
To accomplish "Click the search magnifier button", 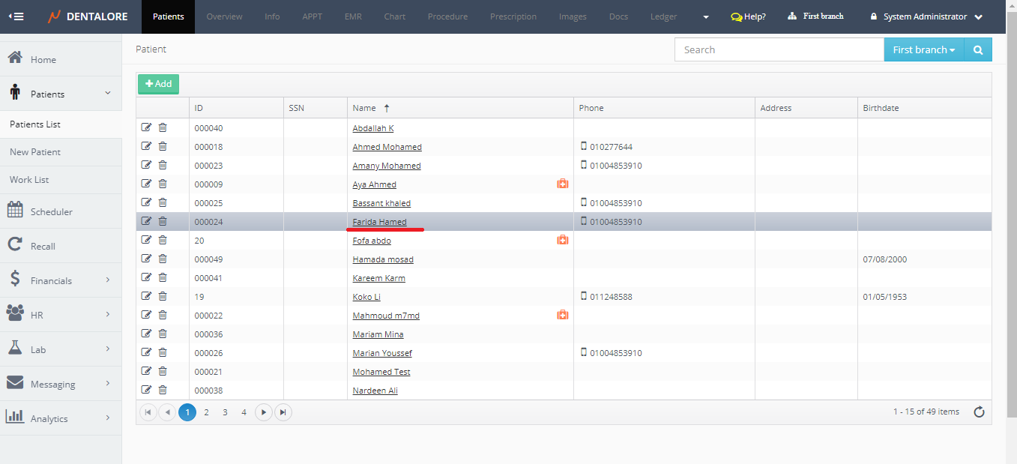I will pos(977,50).
